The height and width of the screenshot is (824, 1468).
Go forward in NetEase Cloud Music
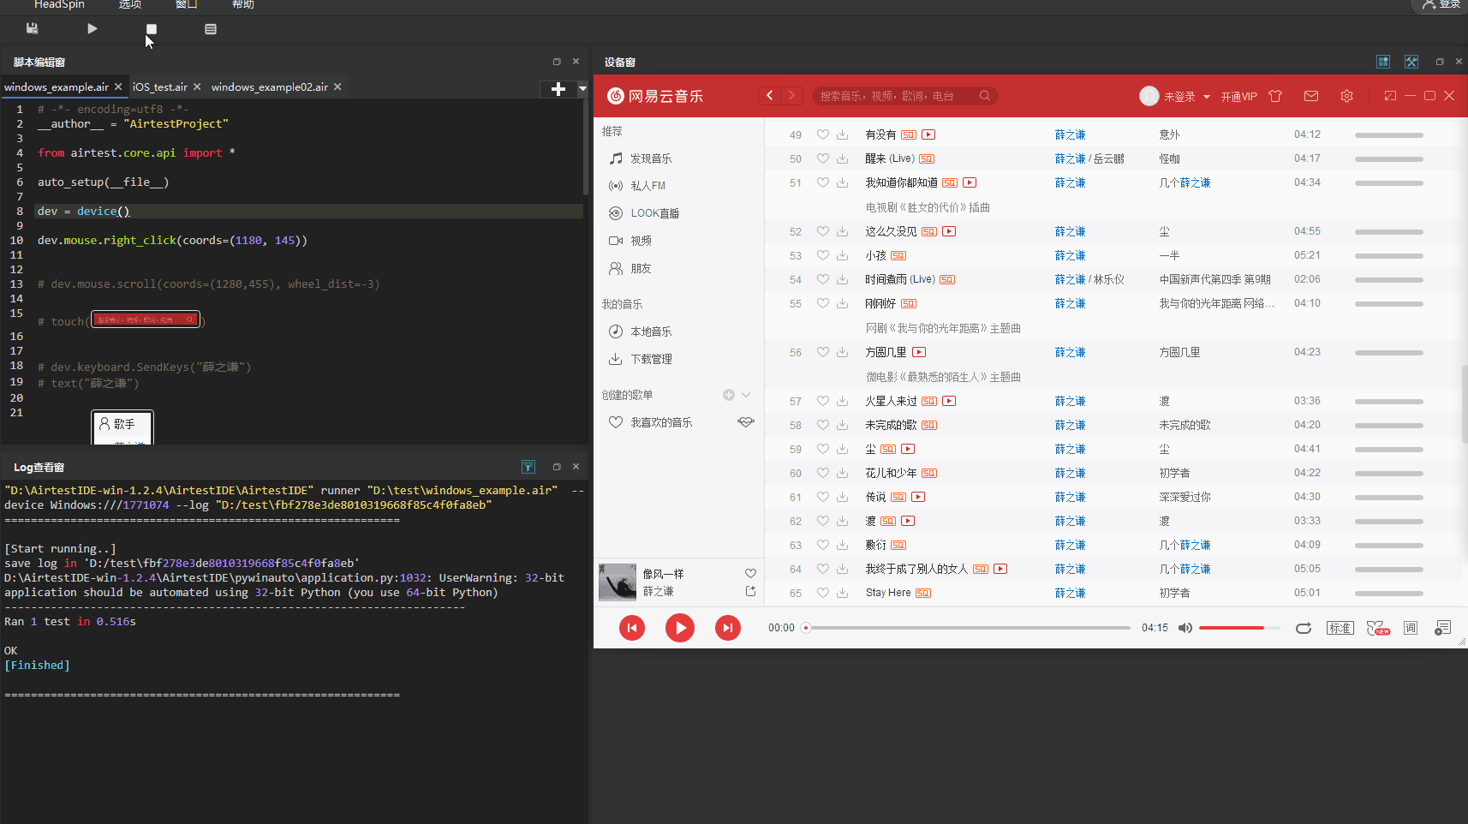coord(791,96)
